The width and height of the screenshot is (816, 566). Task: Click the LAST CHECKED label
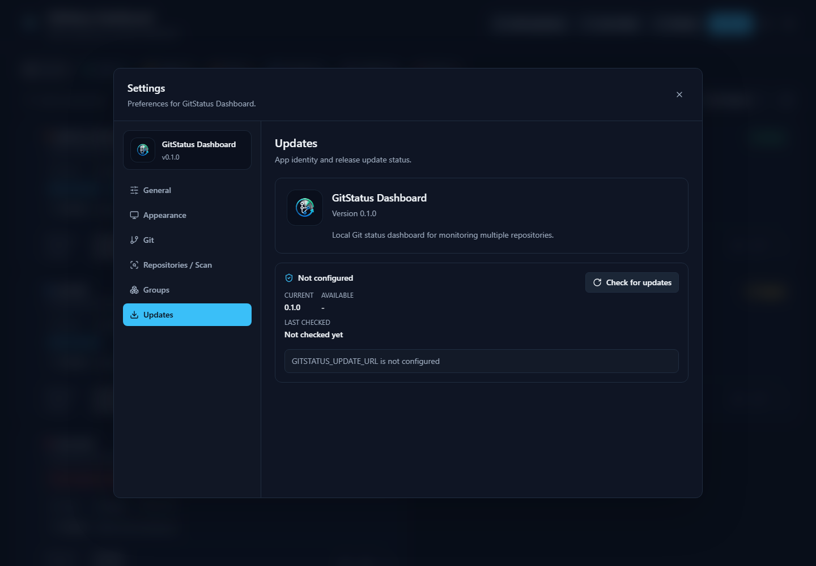pos(307,323)
